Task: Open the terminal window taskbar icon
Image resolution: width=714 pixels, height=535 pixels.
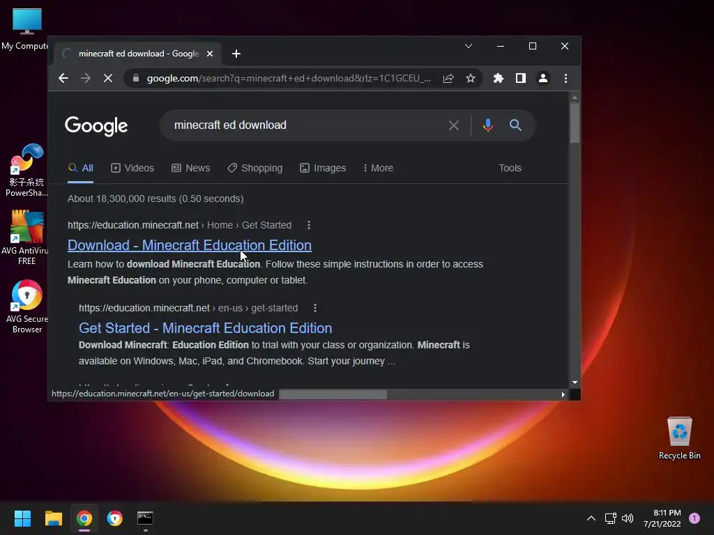Action: pos(145,518)
